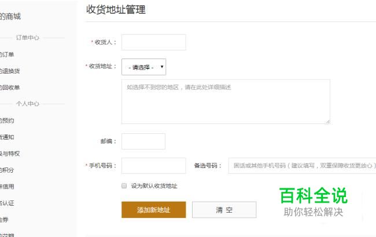The height and width of the screenshot is (237, 376).
Task: Click the 备选号码 alternate number field
Action: click(302, 166)
